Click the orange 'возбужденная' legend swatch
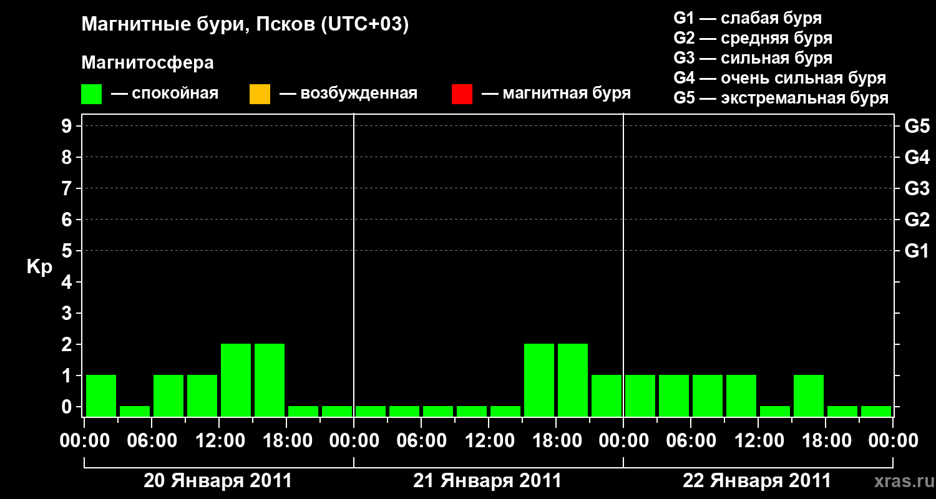Screen dimensions: 936x499 260,94
